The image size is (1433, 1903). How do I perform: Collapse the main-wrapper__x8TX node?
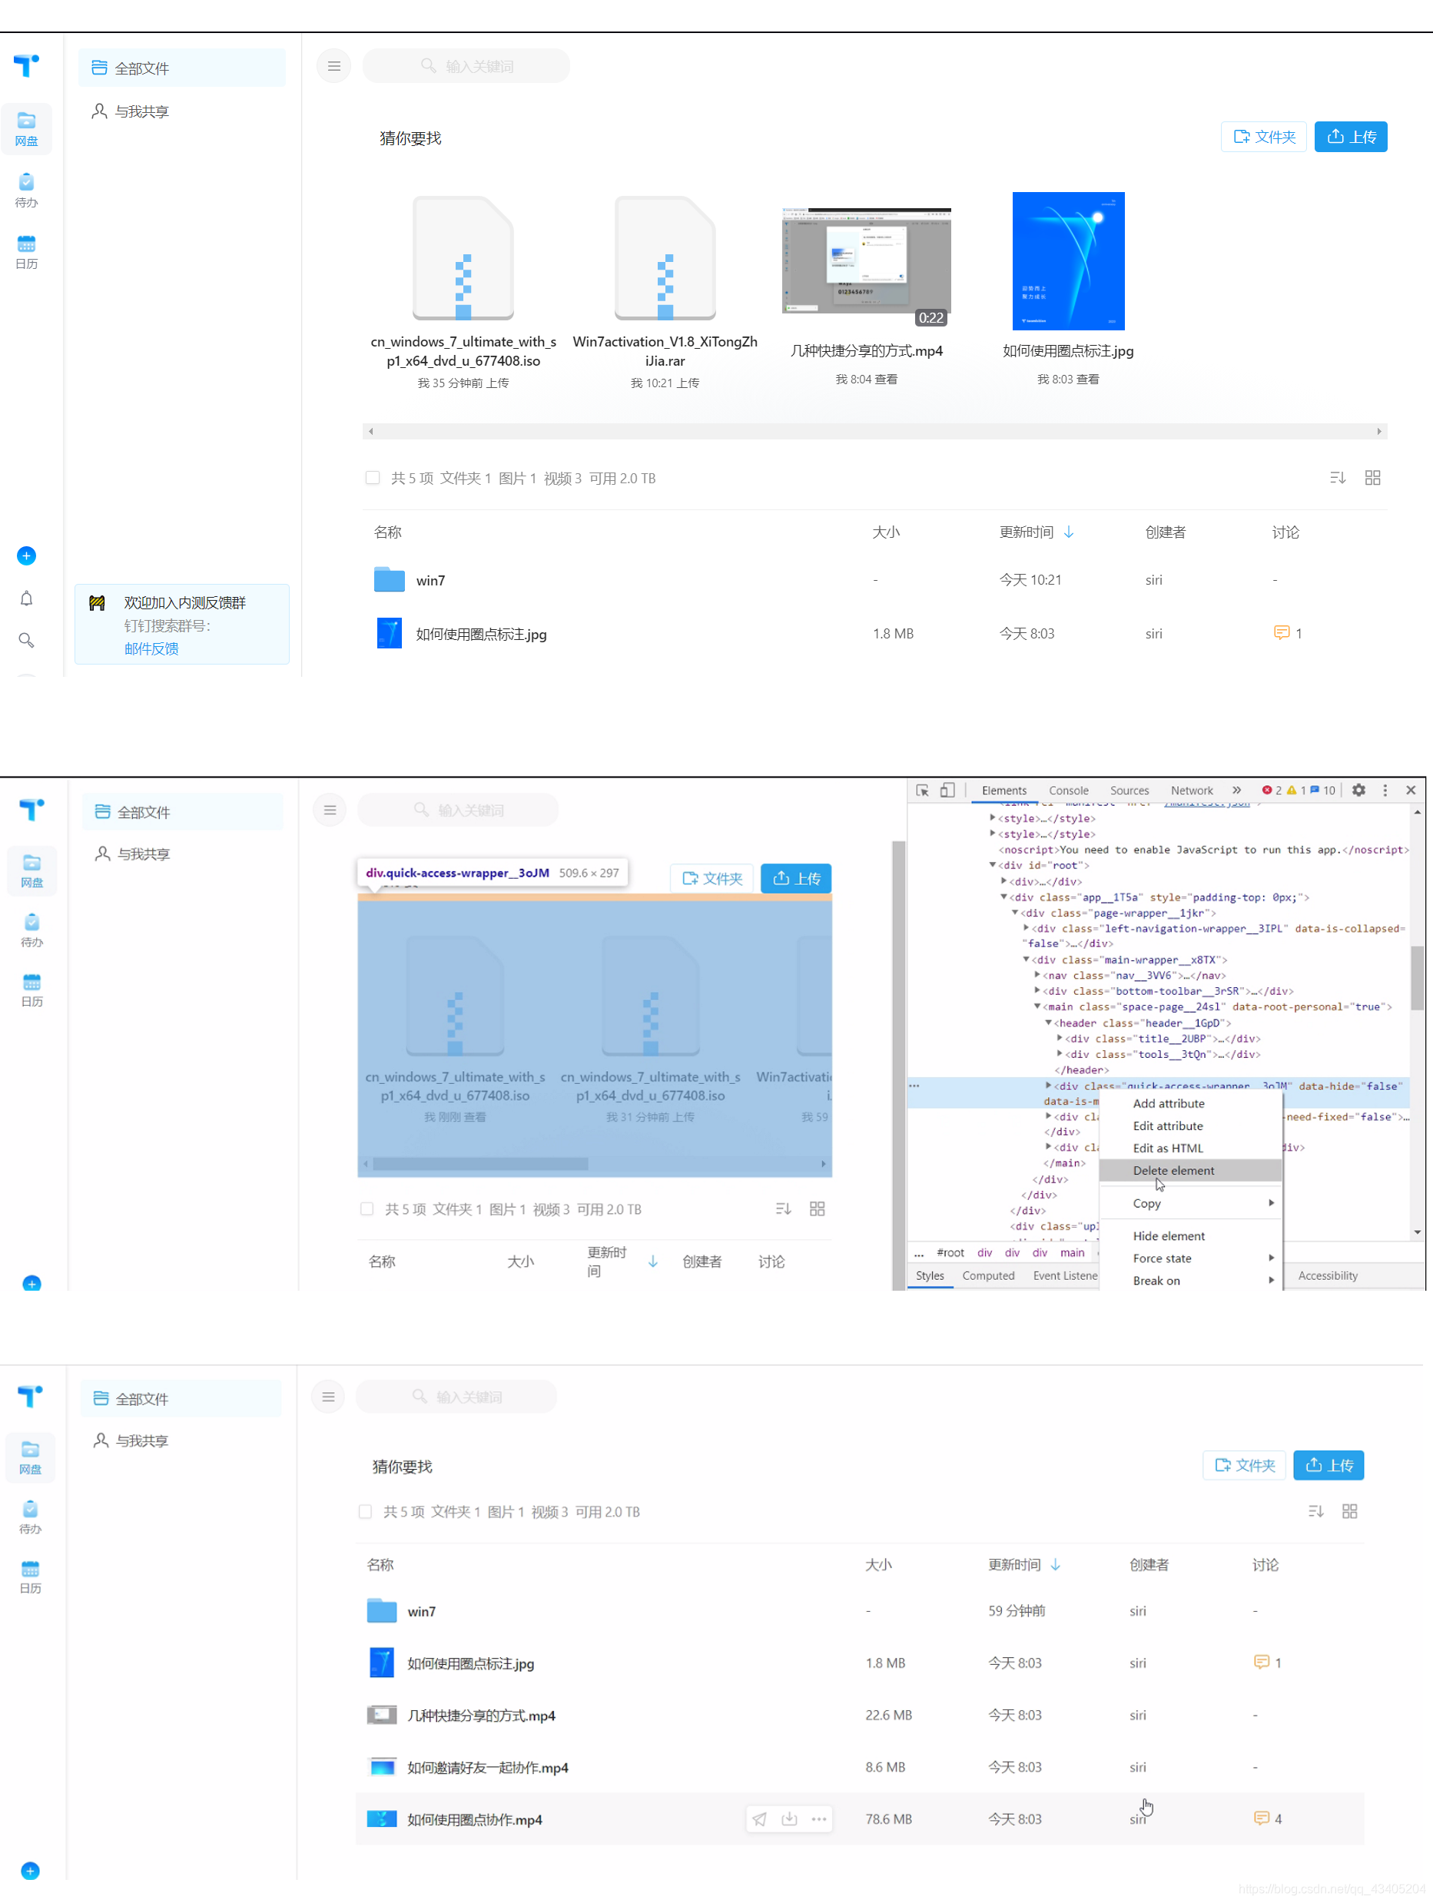[1026, 960]
